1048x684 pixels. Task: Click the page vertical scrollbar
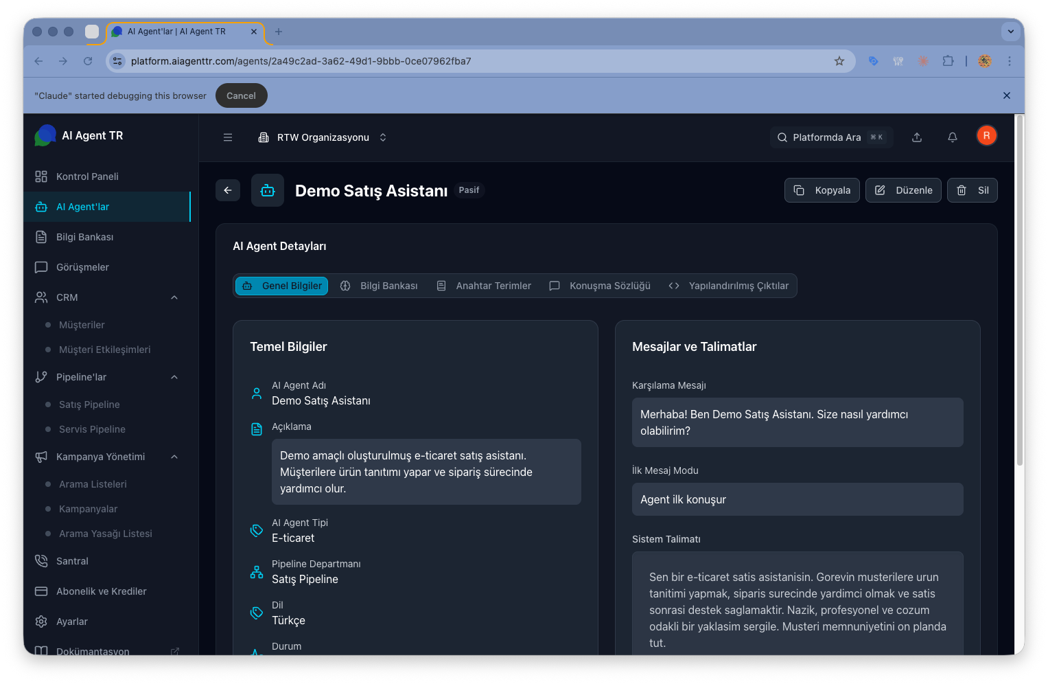coord(1019,292)
